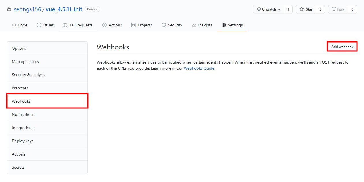
Task: Open Manage access in the sidebar
Action: click(x=47, y=62)
